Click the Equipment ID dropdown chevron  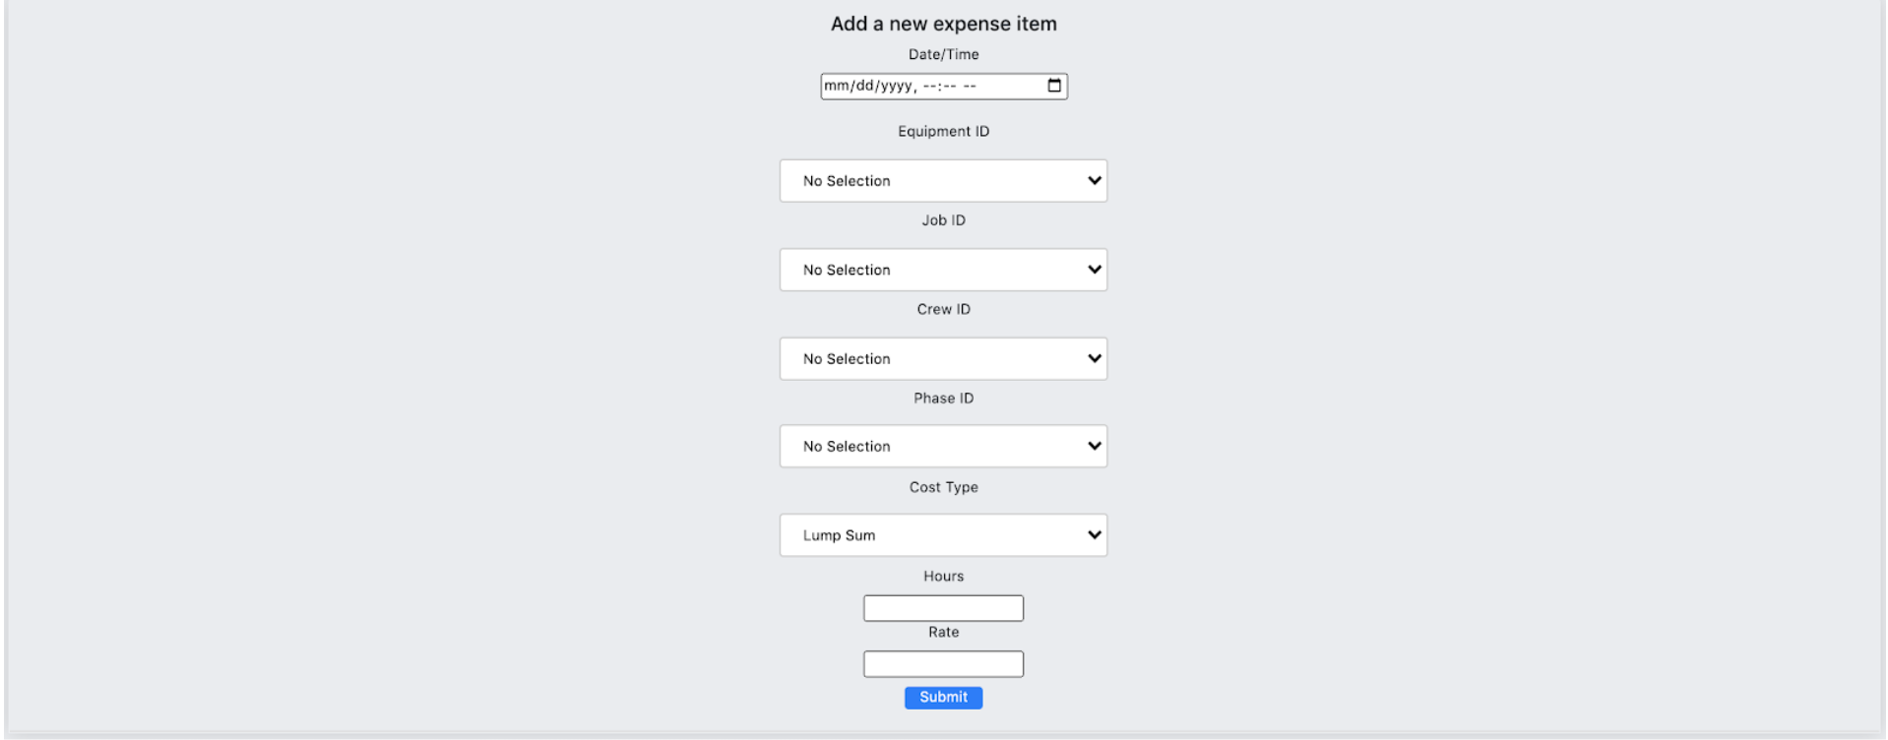(x=1093, y=180)
